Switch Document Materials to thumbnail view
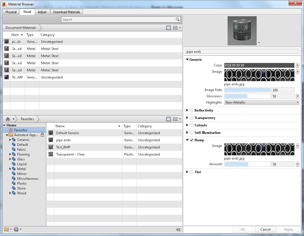This screenshot has height=236, width=304. [x=169, y=28]
